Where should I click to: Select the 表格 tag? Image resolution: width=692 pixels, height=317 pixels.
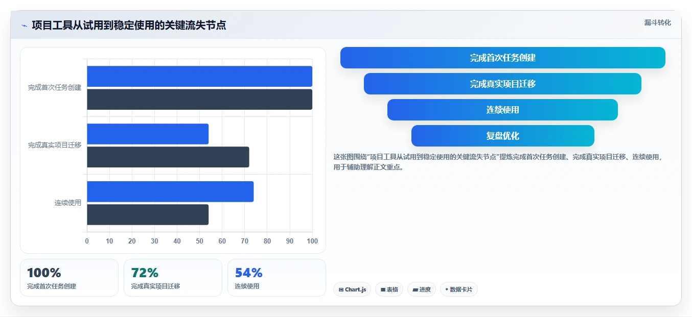point(389,289)
